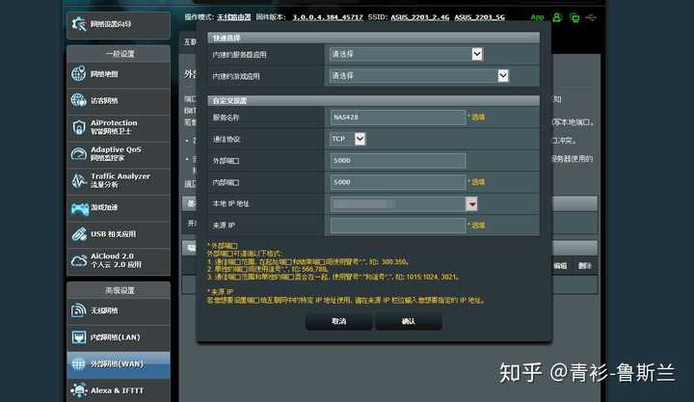This screenshot has width=694, height=402.
Task: Open the game boost gamepad icon
Action: tap(80, 207)
